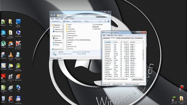Viewport: 187px width, 105px height.
Task: Open the View menu in Explorer
Action: coord(62,19)
